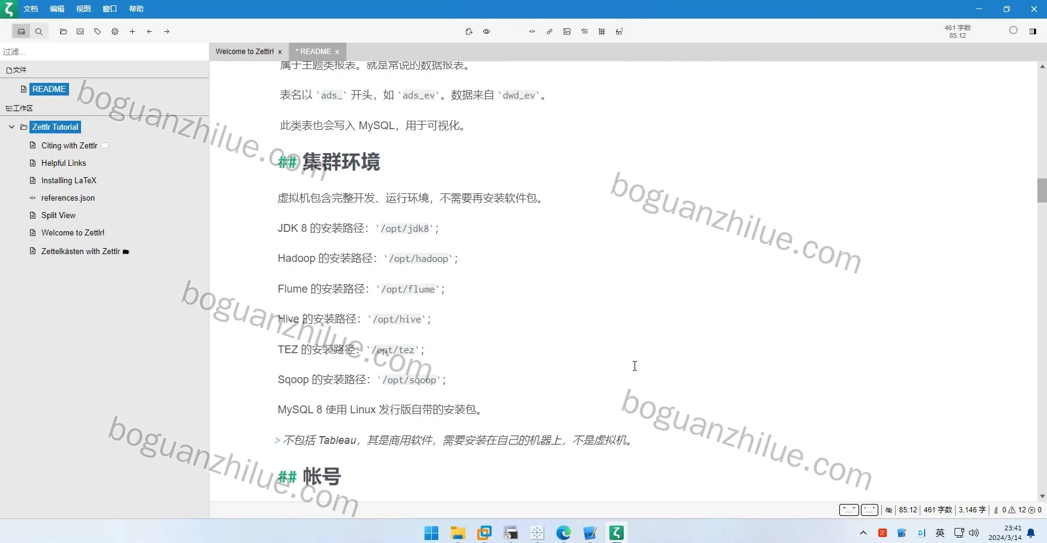Insert a footnote with fn icon
The image size is (1047, 543).
click(619, 32)
